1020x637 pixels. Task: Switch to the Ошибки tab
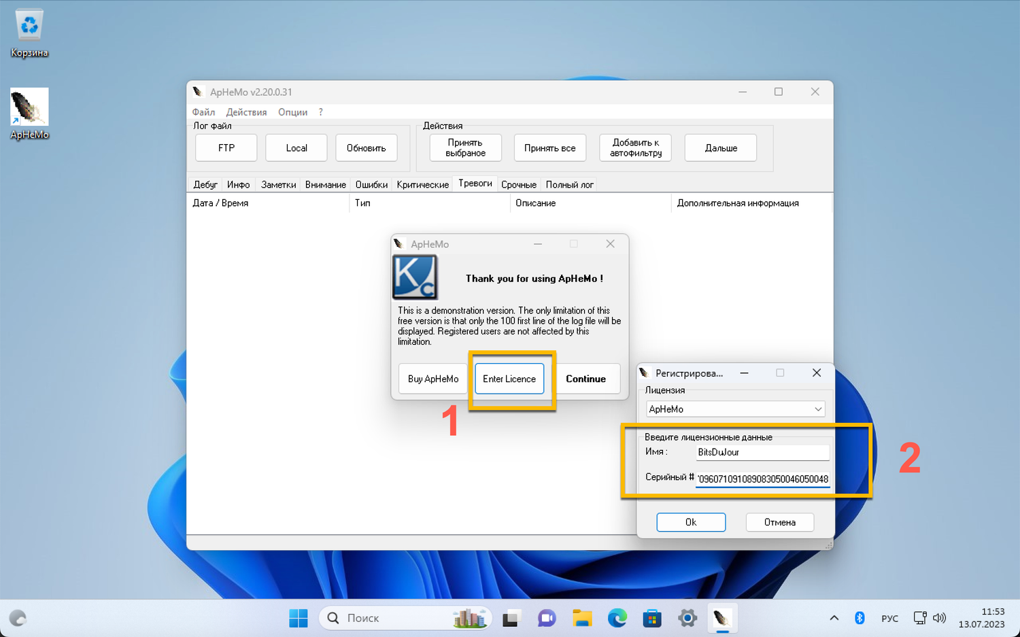point(371,184)
